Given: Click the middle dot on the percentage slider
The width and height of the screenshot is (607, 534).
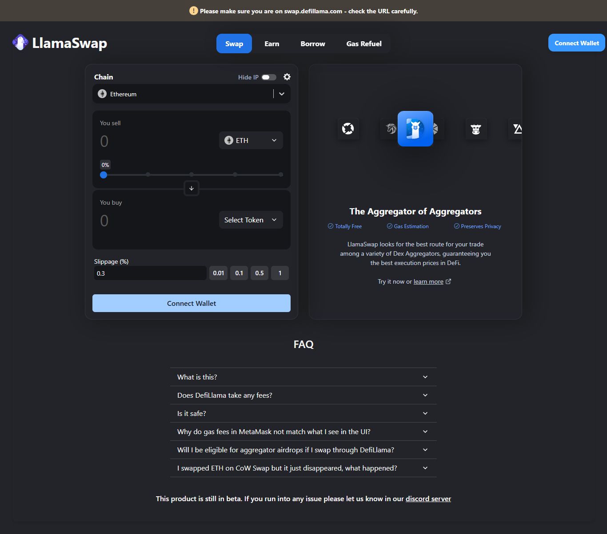Looking at the screenshot, I should click(192, 174).
